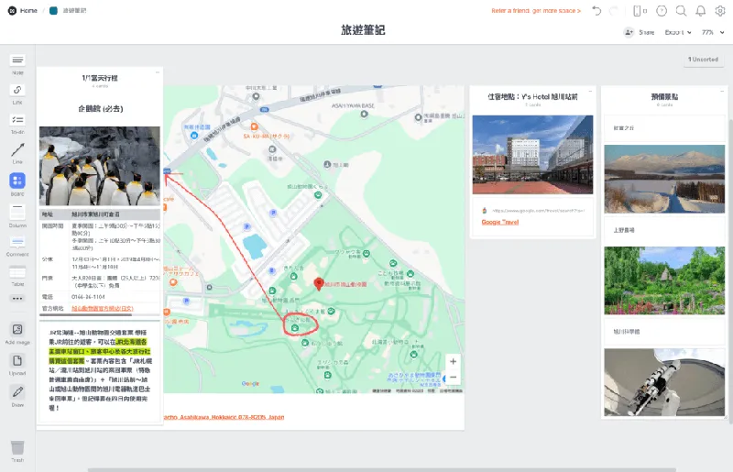Screen dimensions: 733x472
Task: Redo the last action
Action: click(x=614, y=10)
